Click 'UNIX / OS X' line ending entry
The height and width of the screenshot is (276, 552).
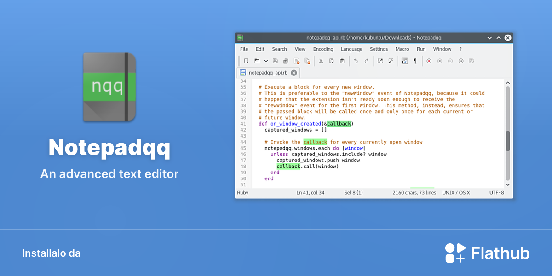(456, 193)
